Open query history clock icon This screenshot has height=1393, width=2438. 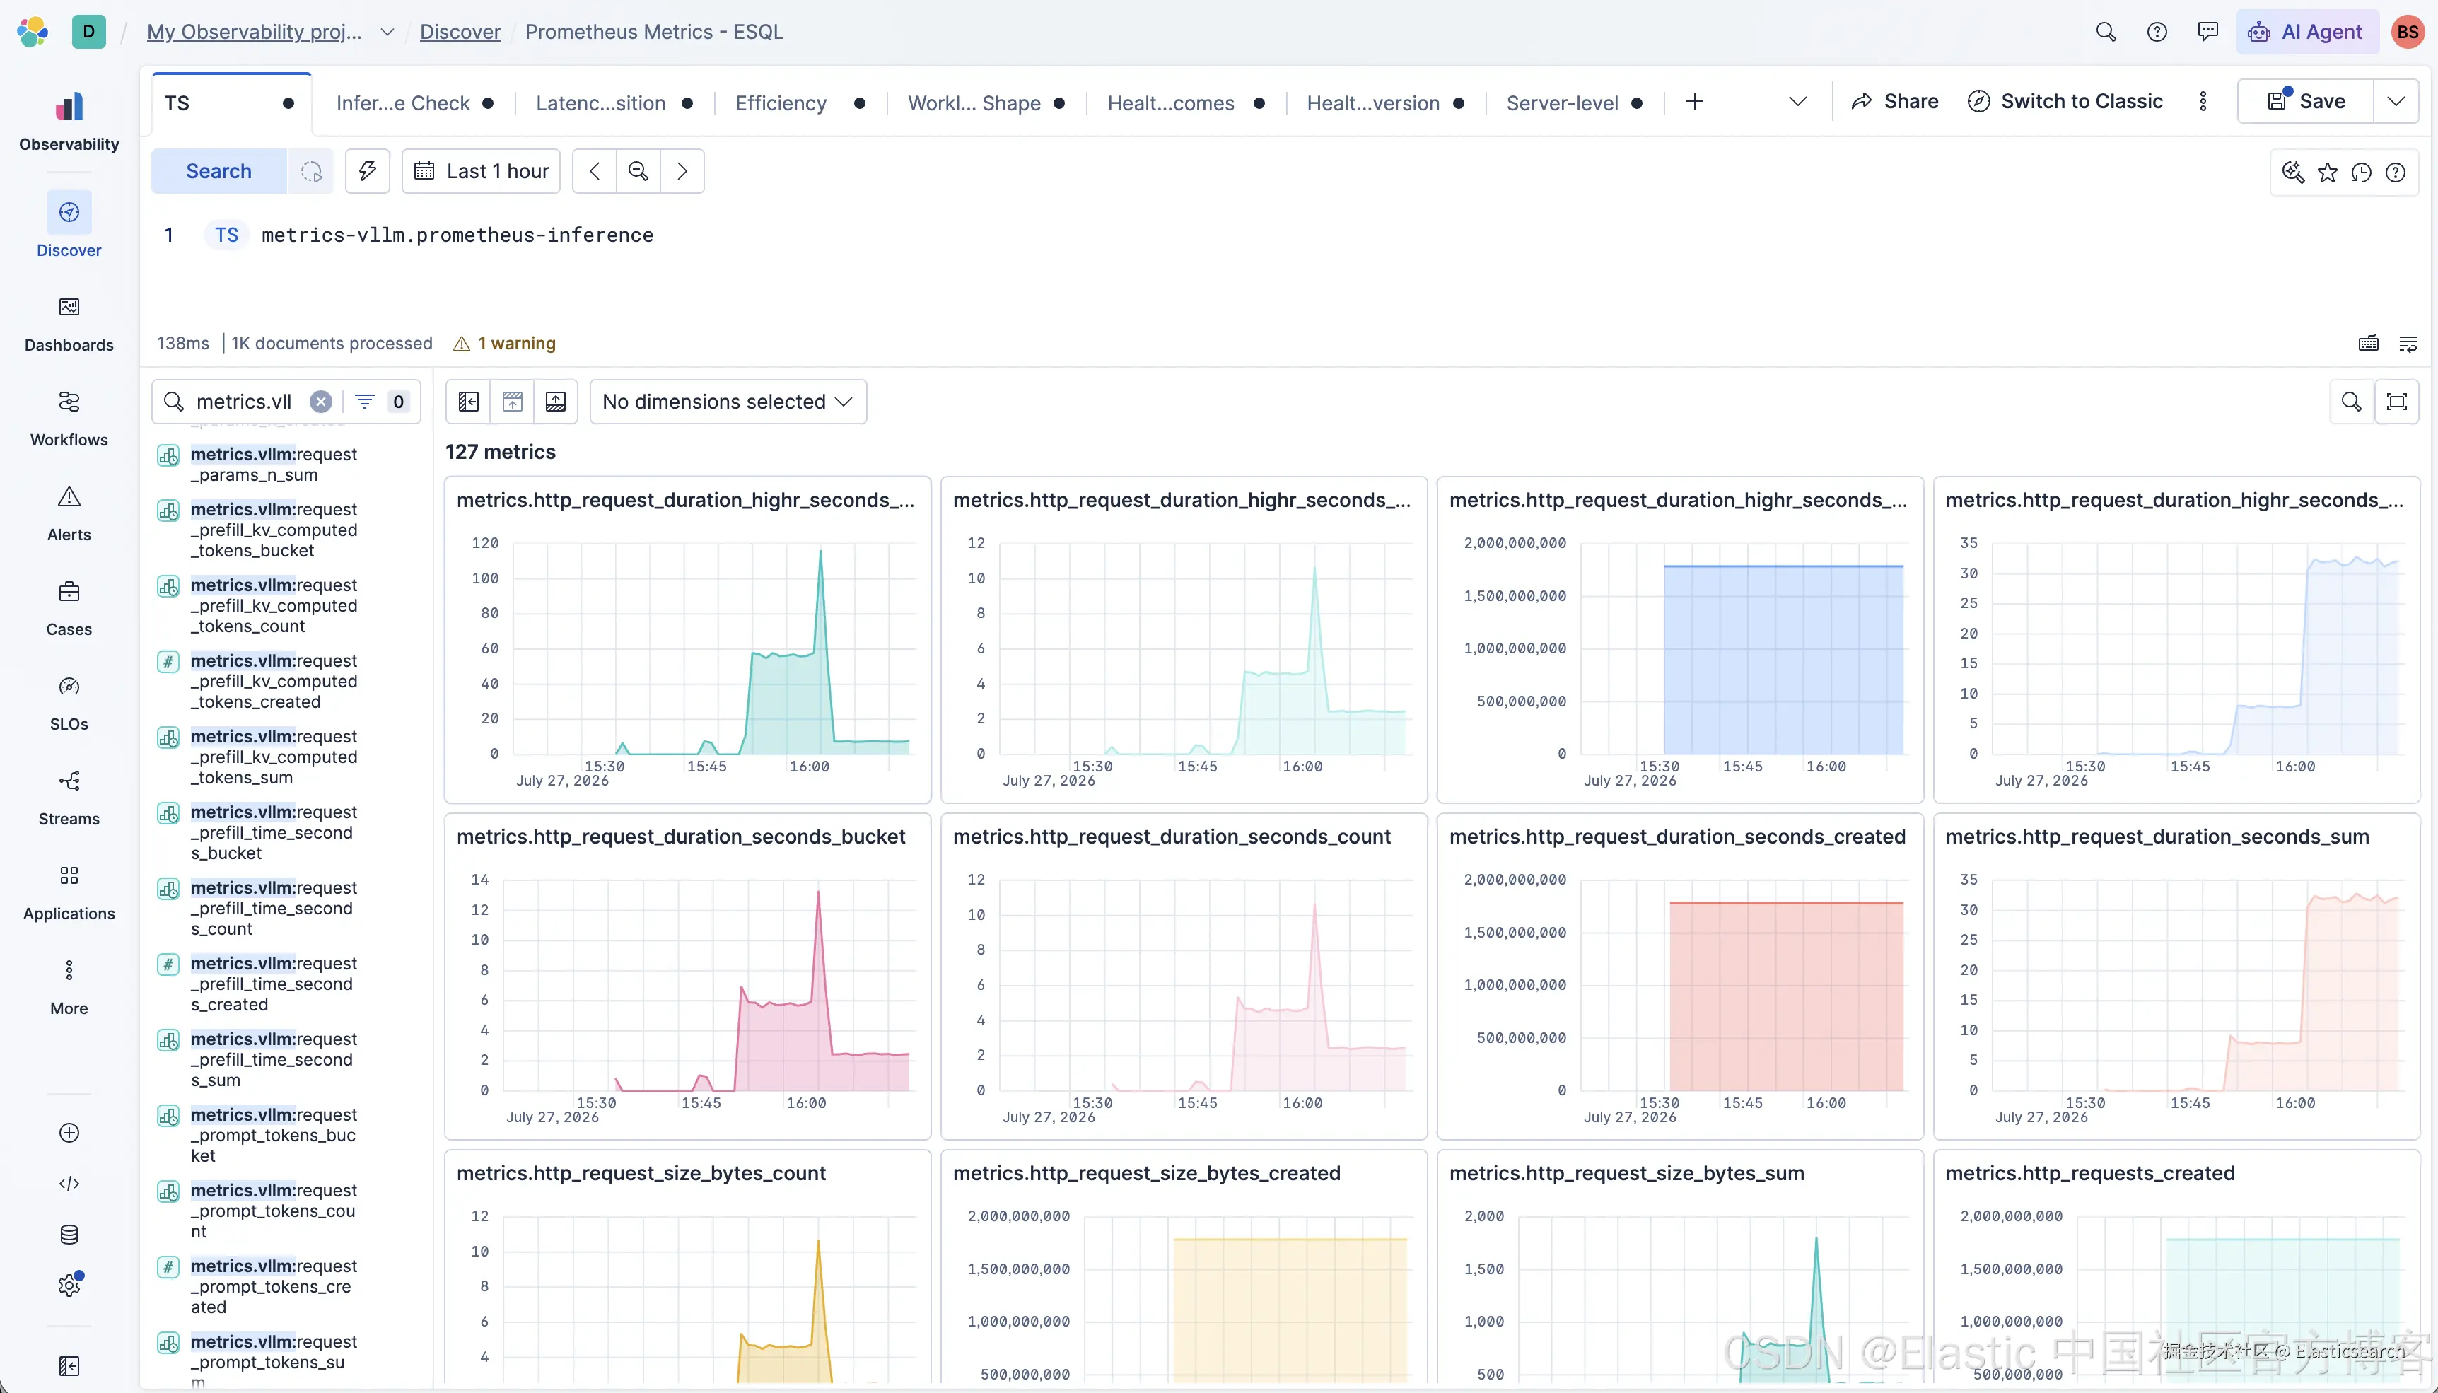2362,173
